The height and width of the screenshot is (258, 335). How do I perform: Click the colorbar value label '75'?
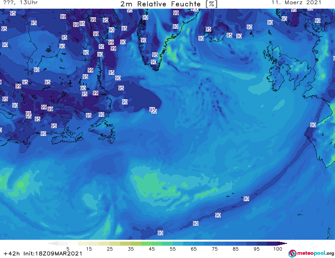click(215, 249)
